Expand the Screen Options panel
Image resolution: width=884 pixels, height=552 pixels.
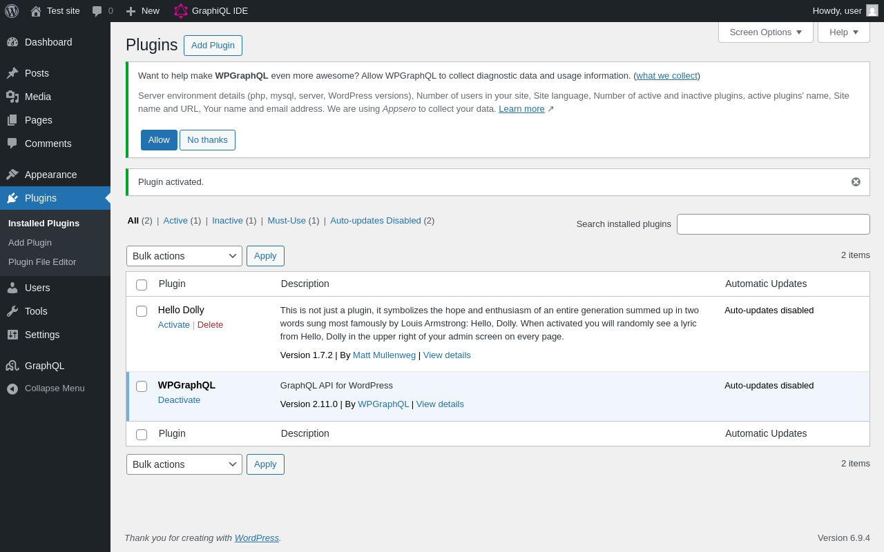pos(765,32)
